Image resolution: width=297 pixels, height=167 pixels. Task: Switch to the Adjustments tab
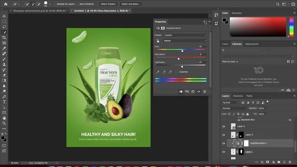tap(252, 44)
